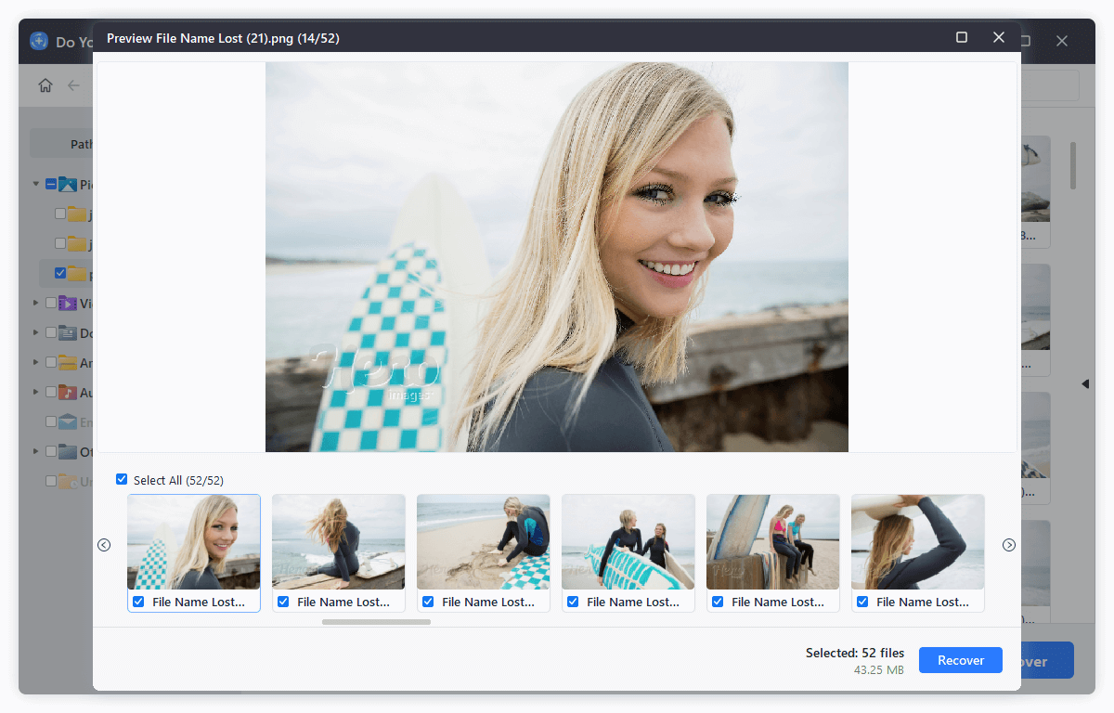This screenshot has height=713, width=1114.
Task: Click the Email envelope icon in sidebar
Action: point(68,422)
